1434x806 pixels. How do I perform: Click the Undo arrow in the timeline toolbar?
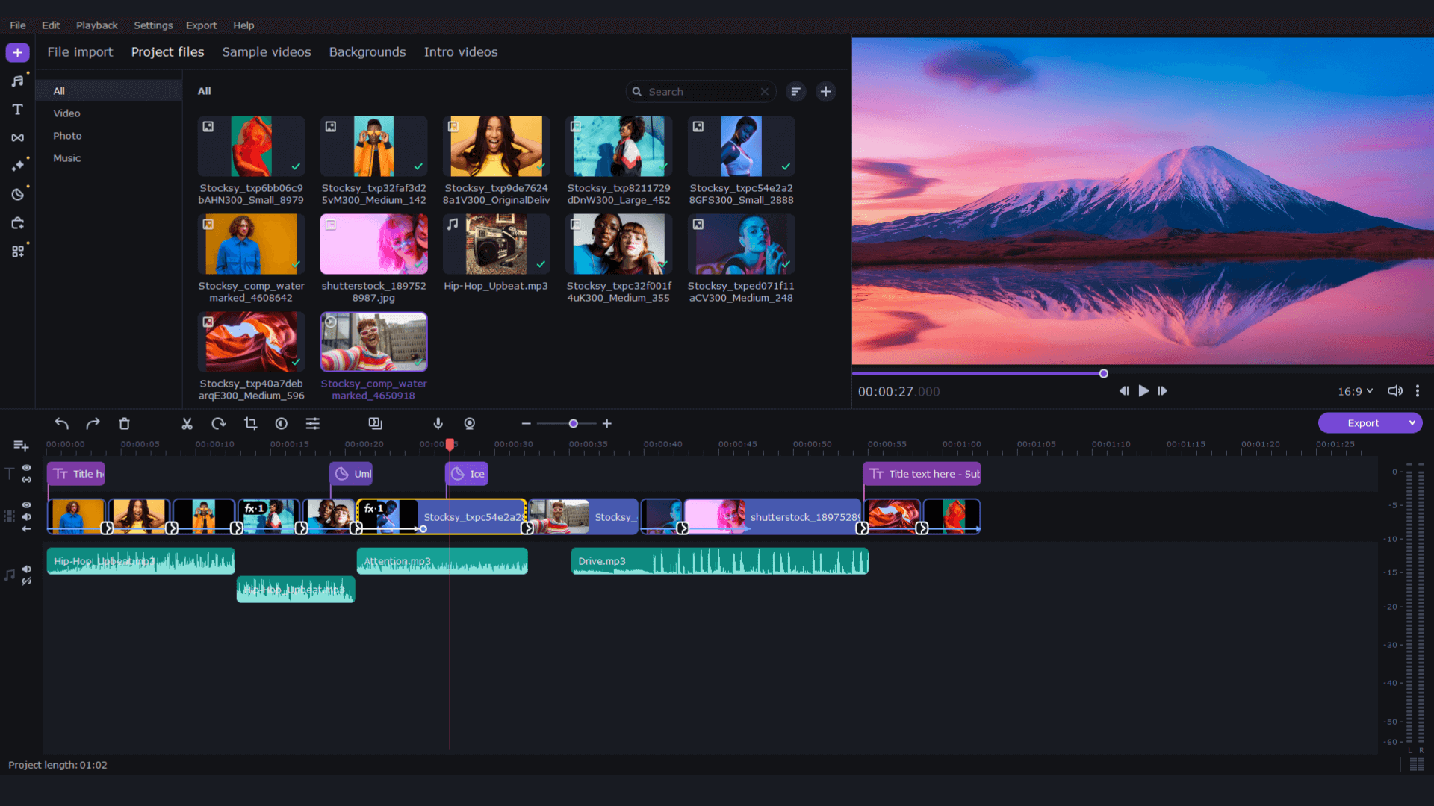[61, 423]
